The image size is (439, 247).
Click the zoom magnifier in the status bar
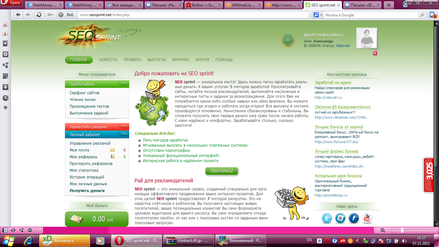[x=383, y=230]
